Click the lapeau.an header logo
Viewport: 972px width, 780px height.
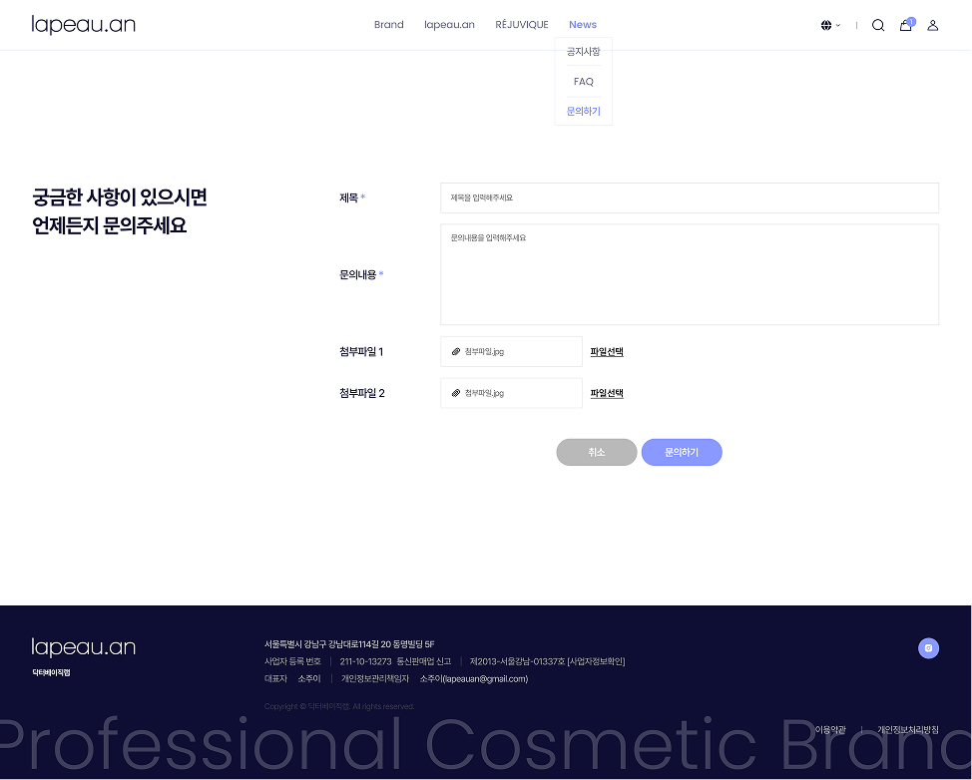pyautogui.click(x=84, y=25)
